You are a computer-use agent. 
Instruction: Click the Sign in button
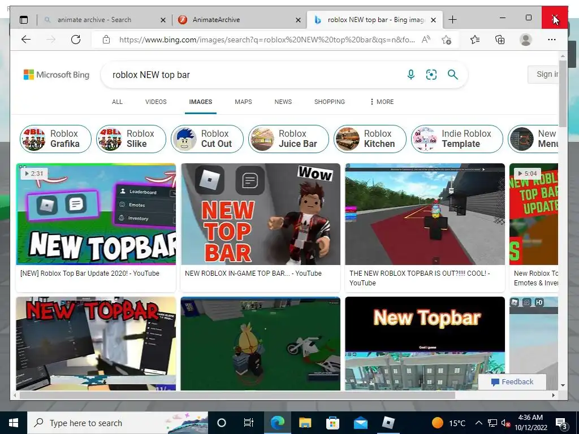point(545,74)
